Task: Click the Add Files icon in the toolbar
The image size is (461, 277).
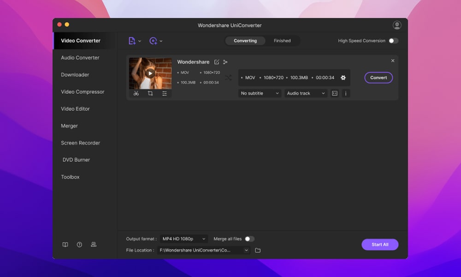Action: point(132,41)
